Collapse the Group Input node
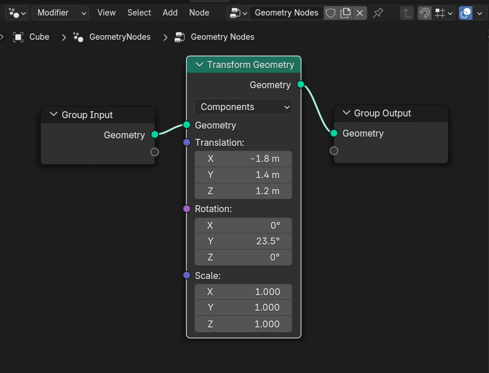The height and width of the screenshot is (373, 489). click(54, 115)
